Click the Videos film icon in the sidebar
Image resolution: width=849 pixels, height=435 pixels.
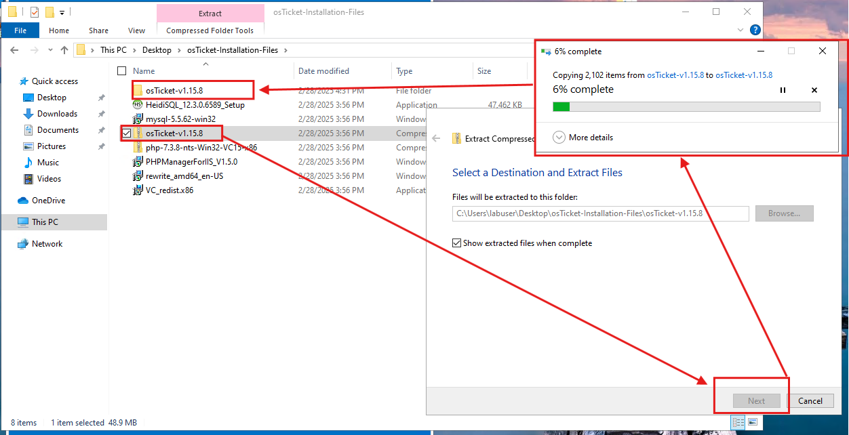(28, 179)
